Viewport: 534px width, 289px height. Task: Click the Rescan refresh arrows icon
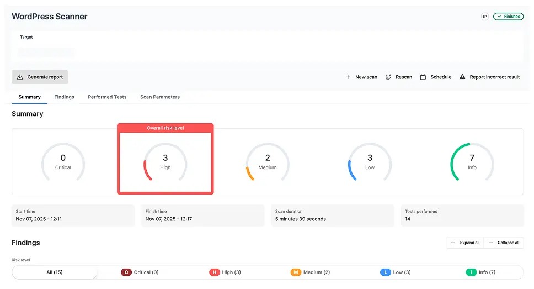pos(388,77)
